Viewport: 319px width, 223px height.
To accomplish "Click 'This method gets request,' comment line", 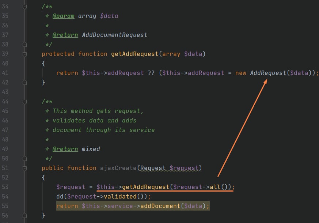I will 98,111.
